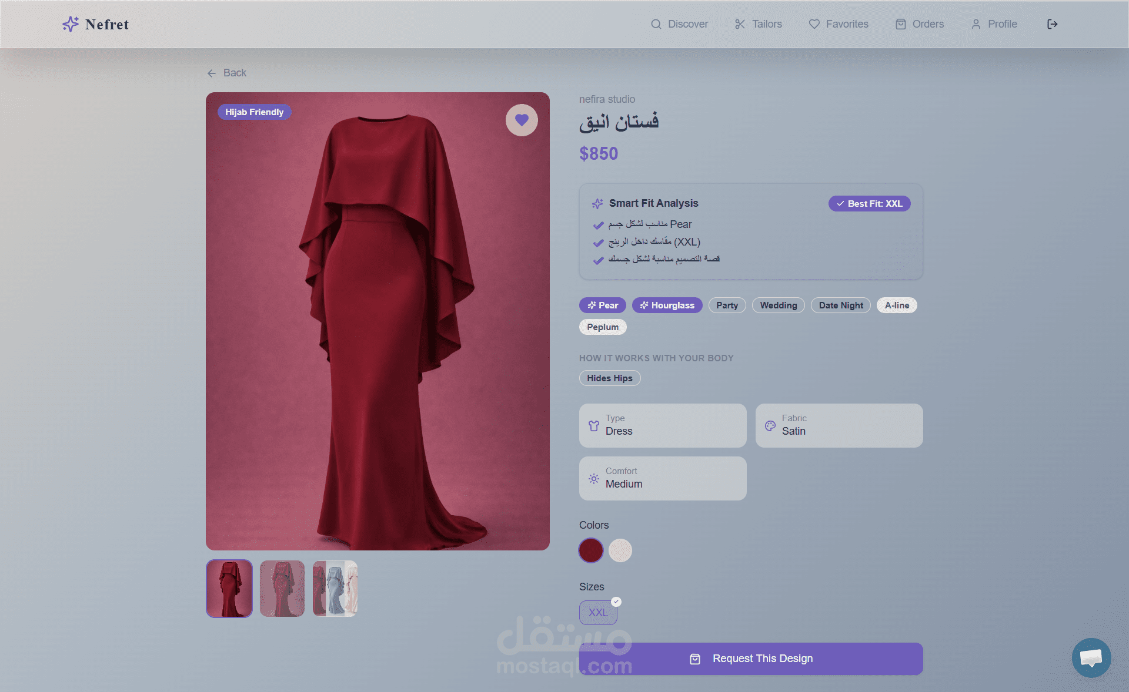
Task: Select the XXL size option
Action: coord(598,612)
